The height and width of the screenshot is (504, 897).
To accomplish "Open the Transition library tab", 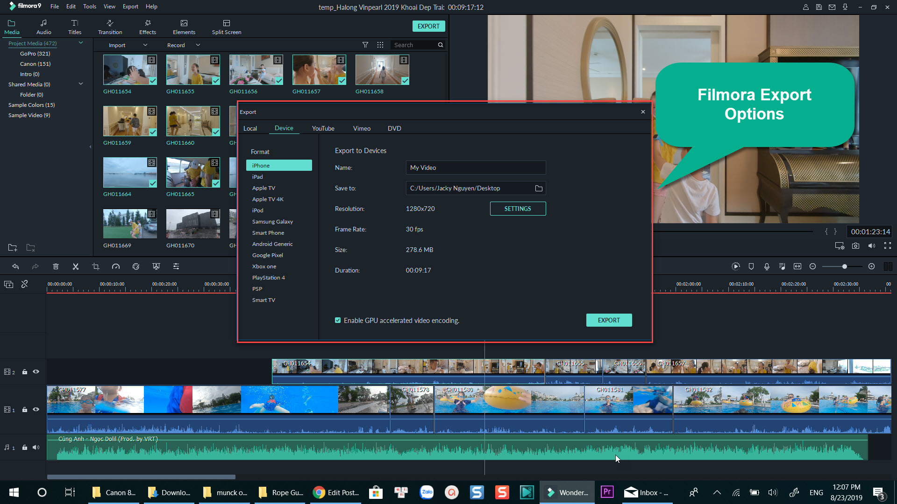I will (x=110, y=27).
